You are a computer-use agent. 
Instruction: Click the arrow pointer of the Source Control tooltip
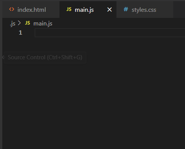click(3, 57)
